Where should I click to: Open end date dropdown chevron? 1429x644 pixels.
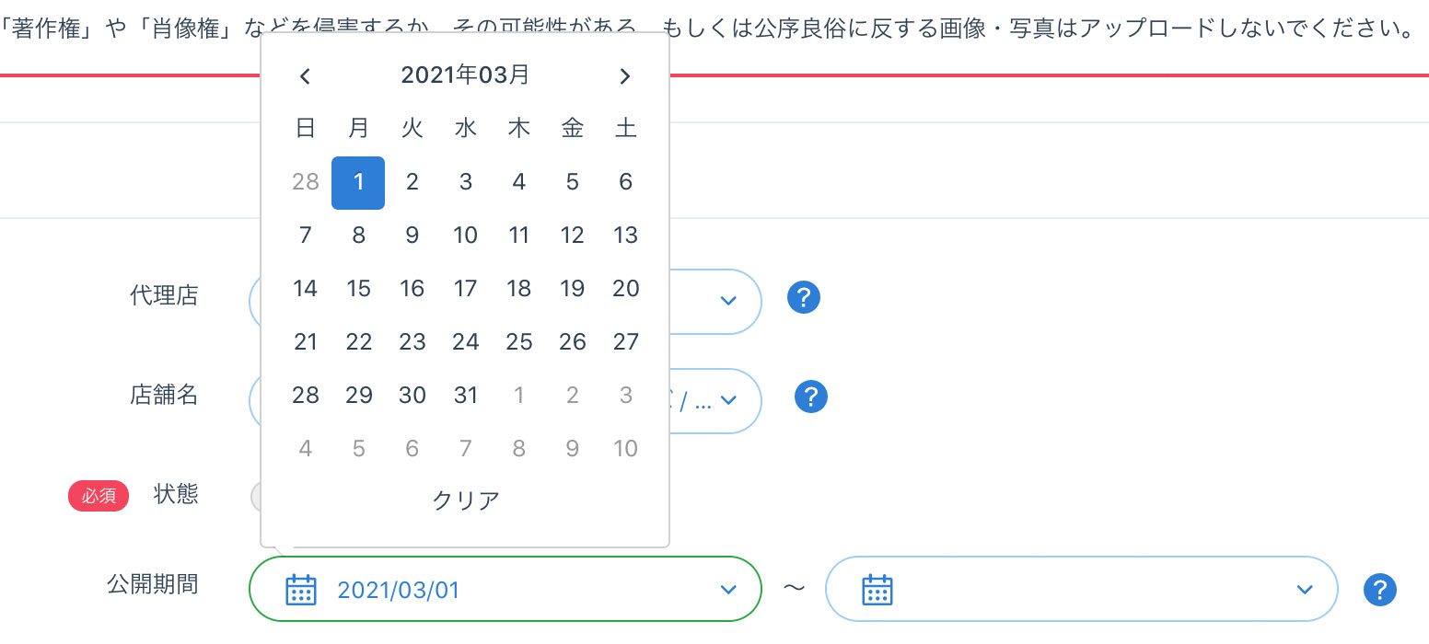tap(1304, 590)
